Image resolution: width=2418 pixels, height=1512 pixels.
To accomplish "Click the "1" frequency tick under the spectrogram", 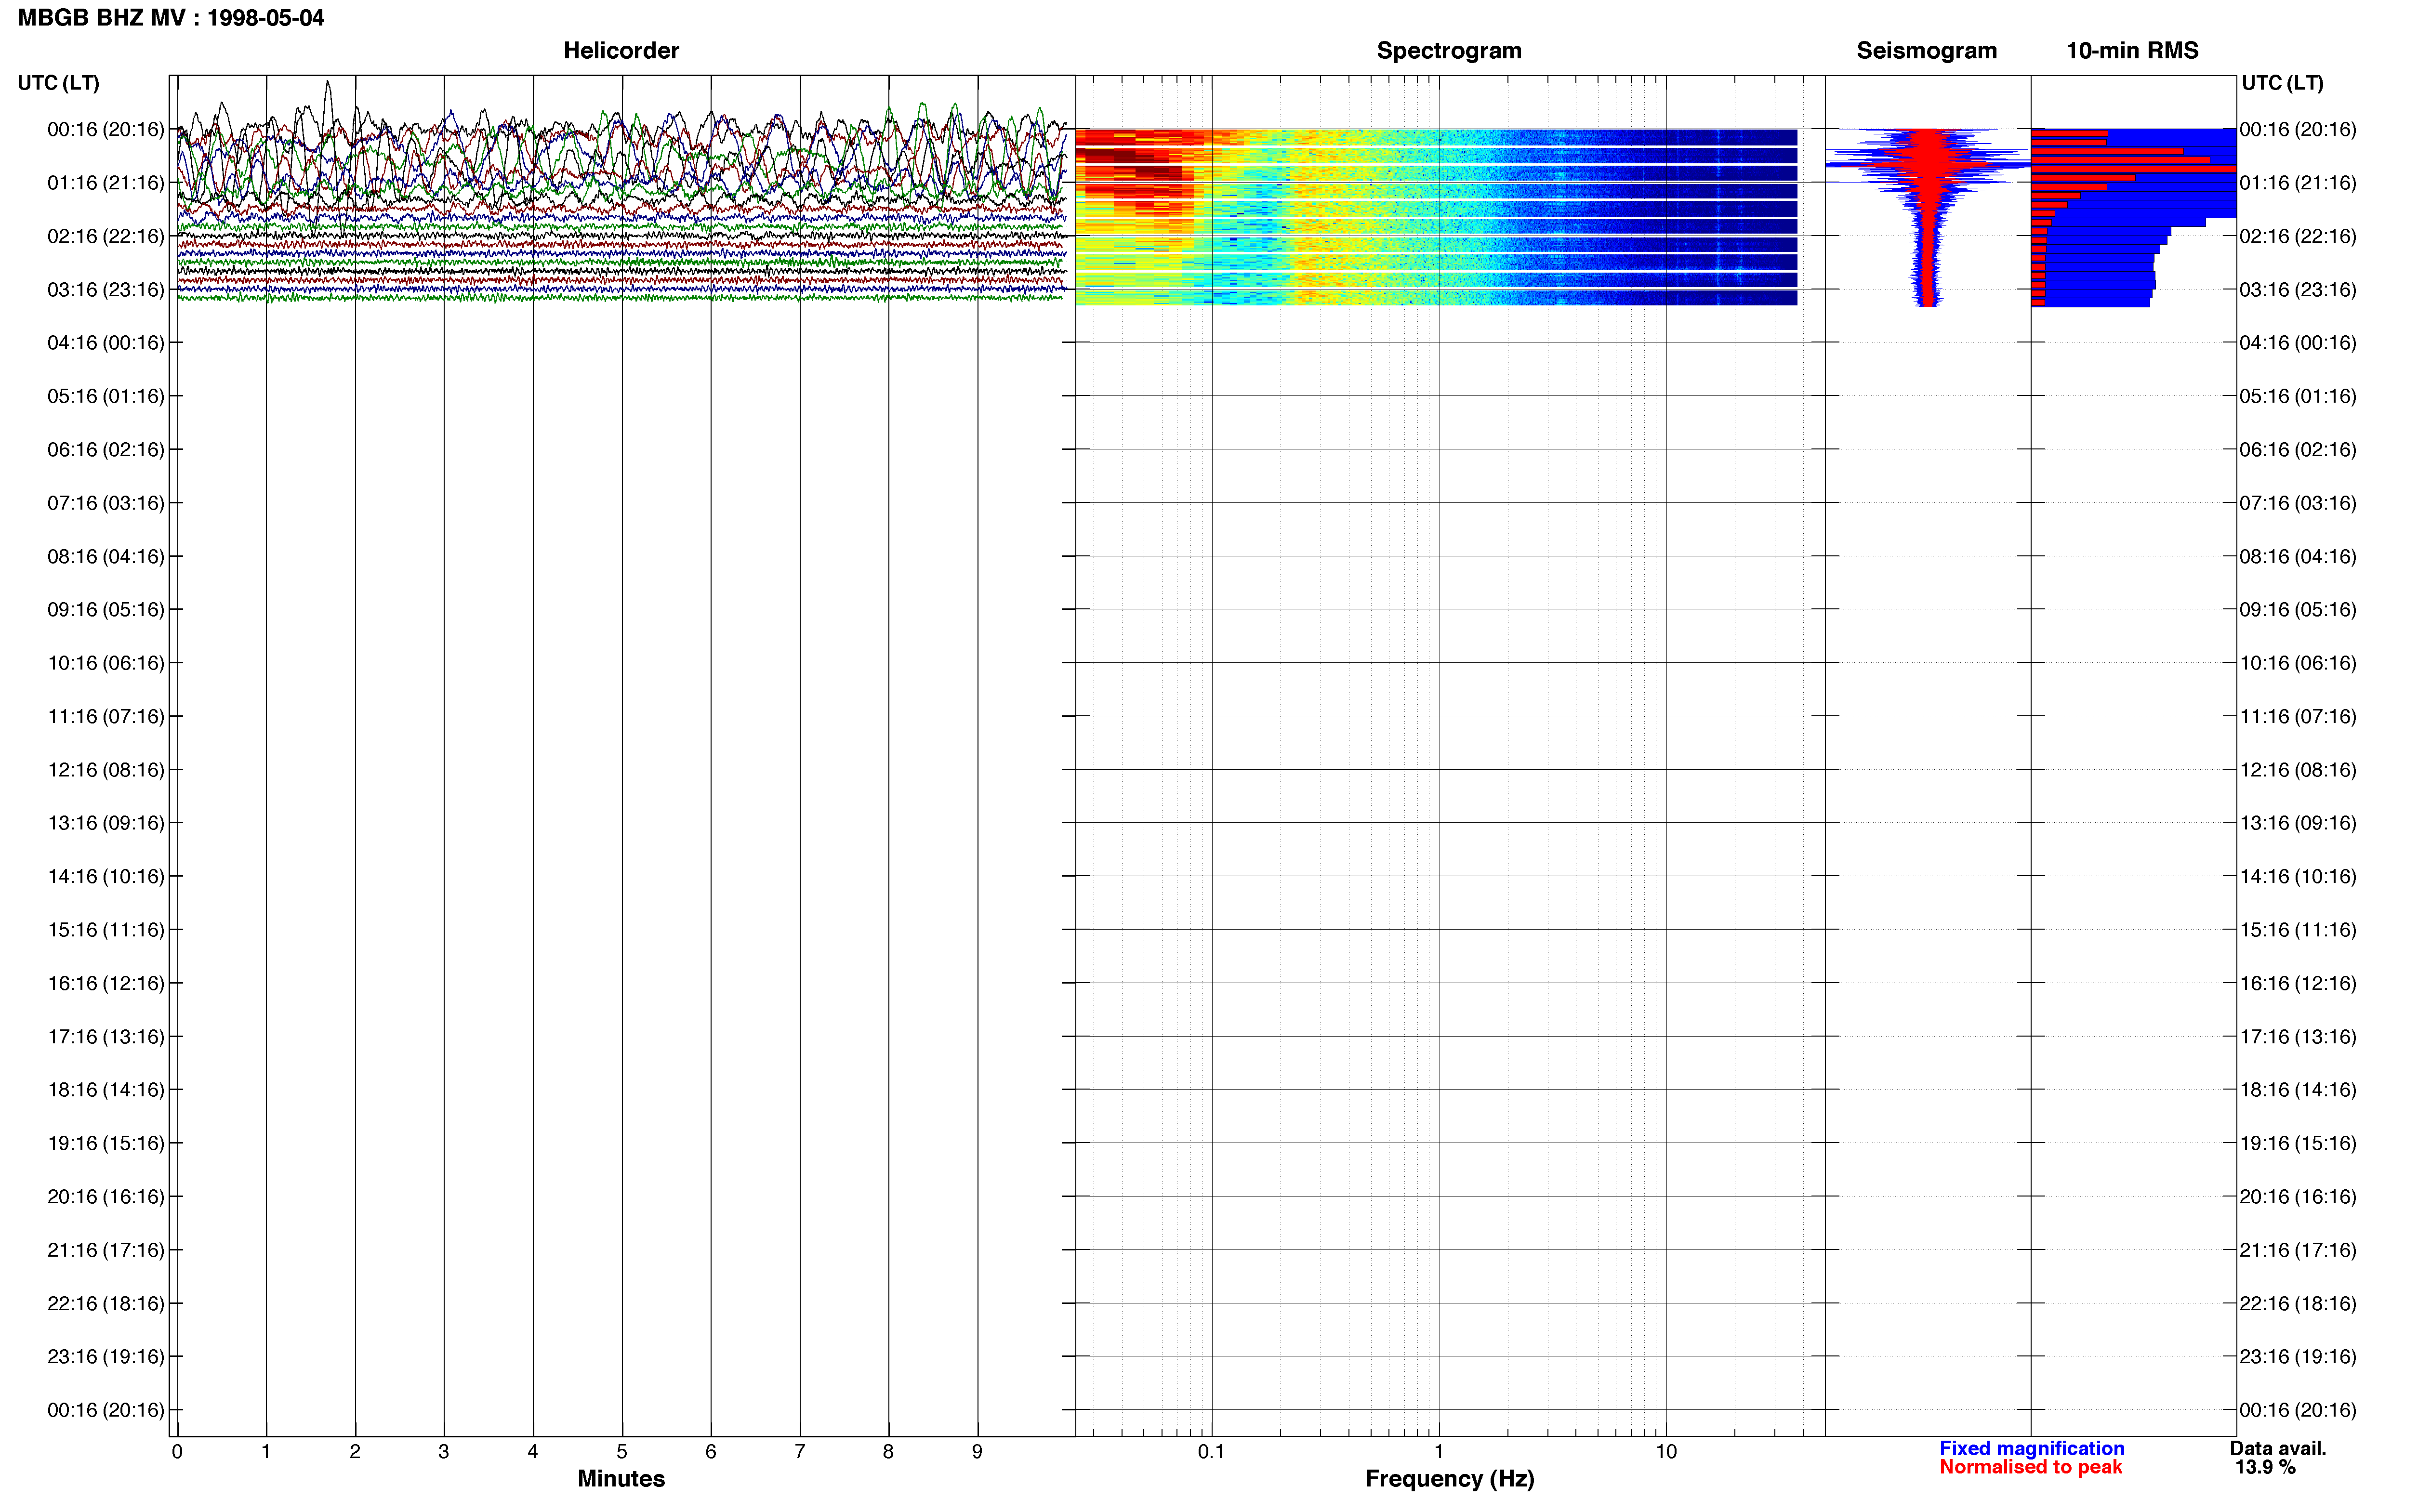I will coord(1439,1452).
